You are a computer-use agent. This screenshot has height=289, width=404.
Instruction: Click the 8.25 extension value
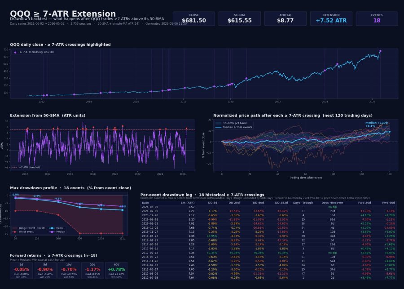[191, 220]
